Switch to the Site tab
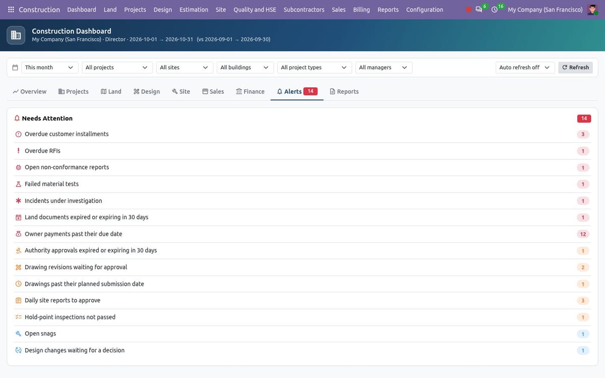The image size is (605, 378). [181, 92]
